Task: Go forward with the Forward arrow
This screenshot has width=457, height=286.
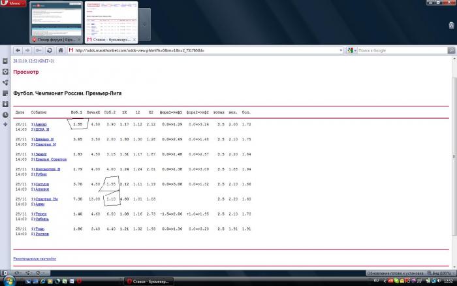Action: [x=27, y=50]
